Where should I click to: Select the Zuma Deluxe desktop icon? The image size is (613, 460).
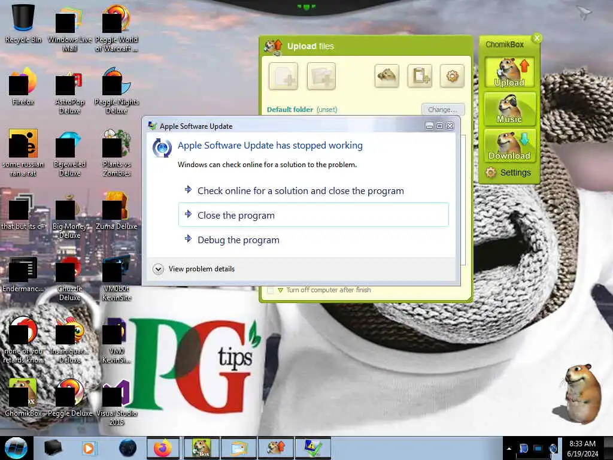pyautogui.click(x=117, y=211)
